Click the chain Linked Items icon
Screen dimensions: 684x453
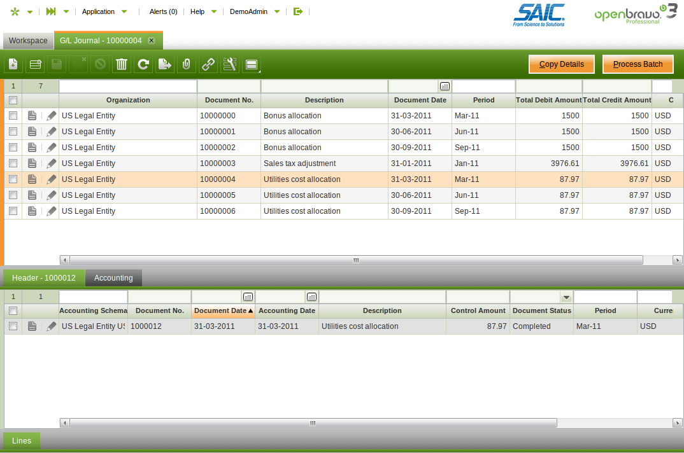pos(208,64)
